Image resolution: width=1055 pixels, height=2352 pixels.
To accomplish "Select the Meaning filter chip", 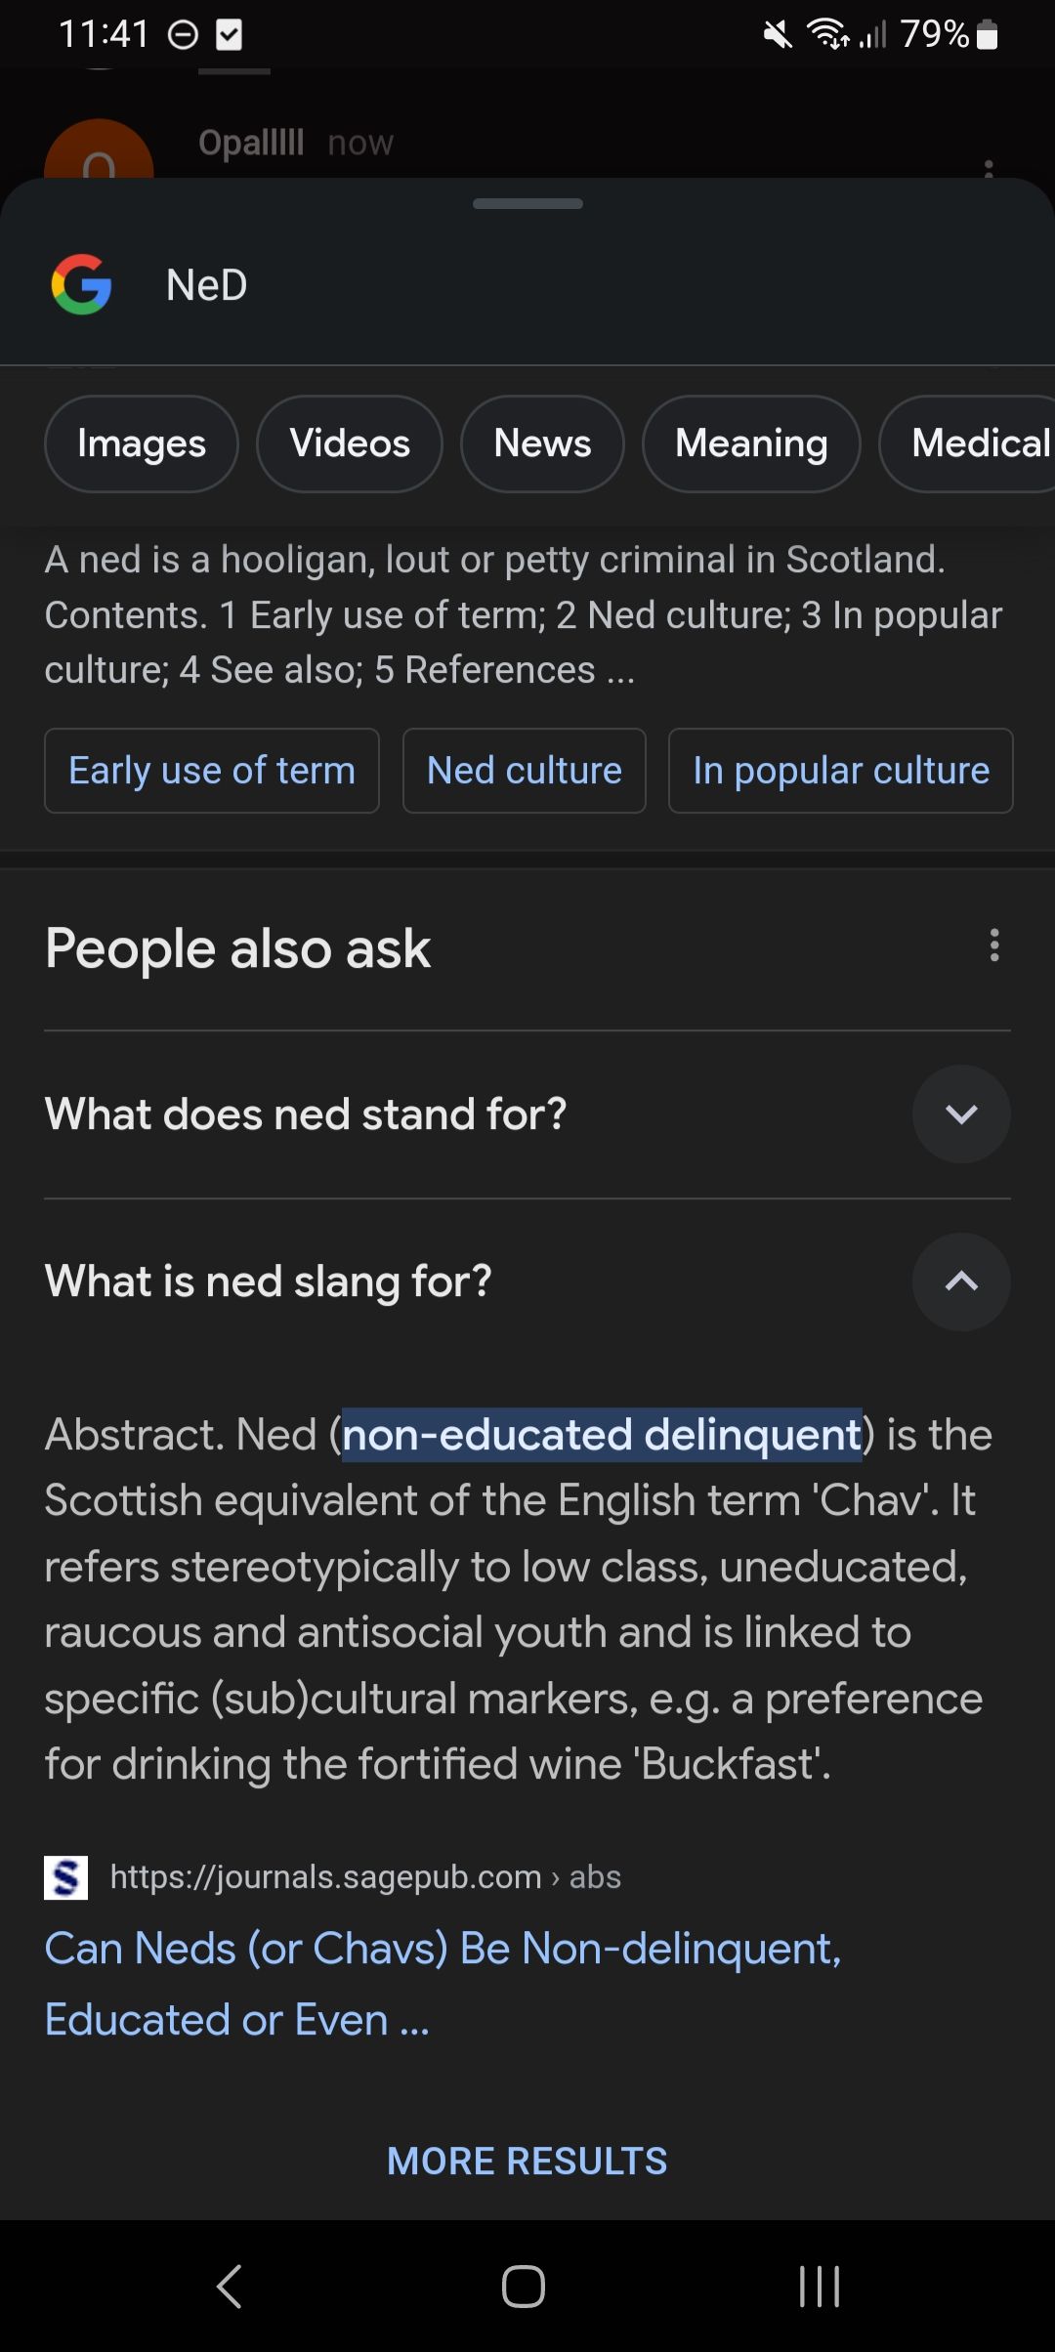I will pos(751,443).
